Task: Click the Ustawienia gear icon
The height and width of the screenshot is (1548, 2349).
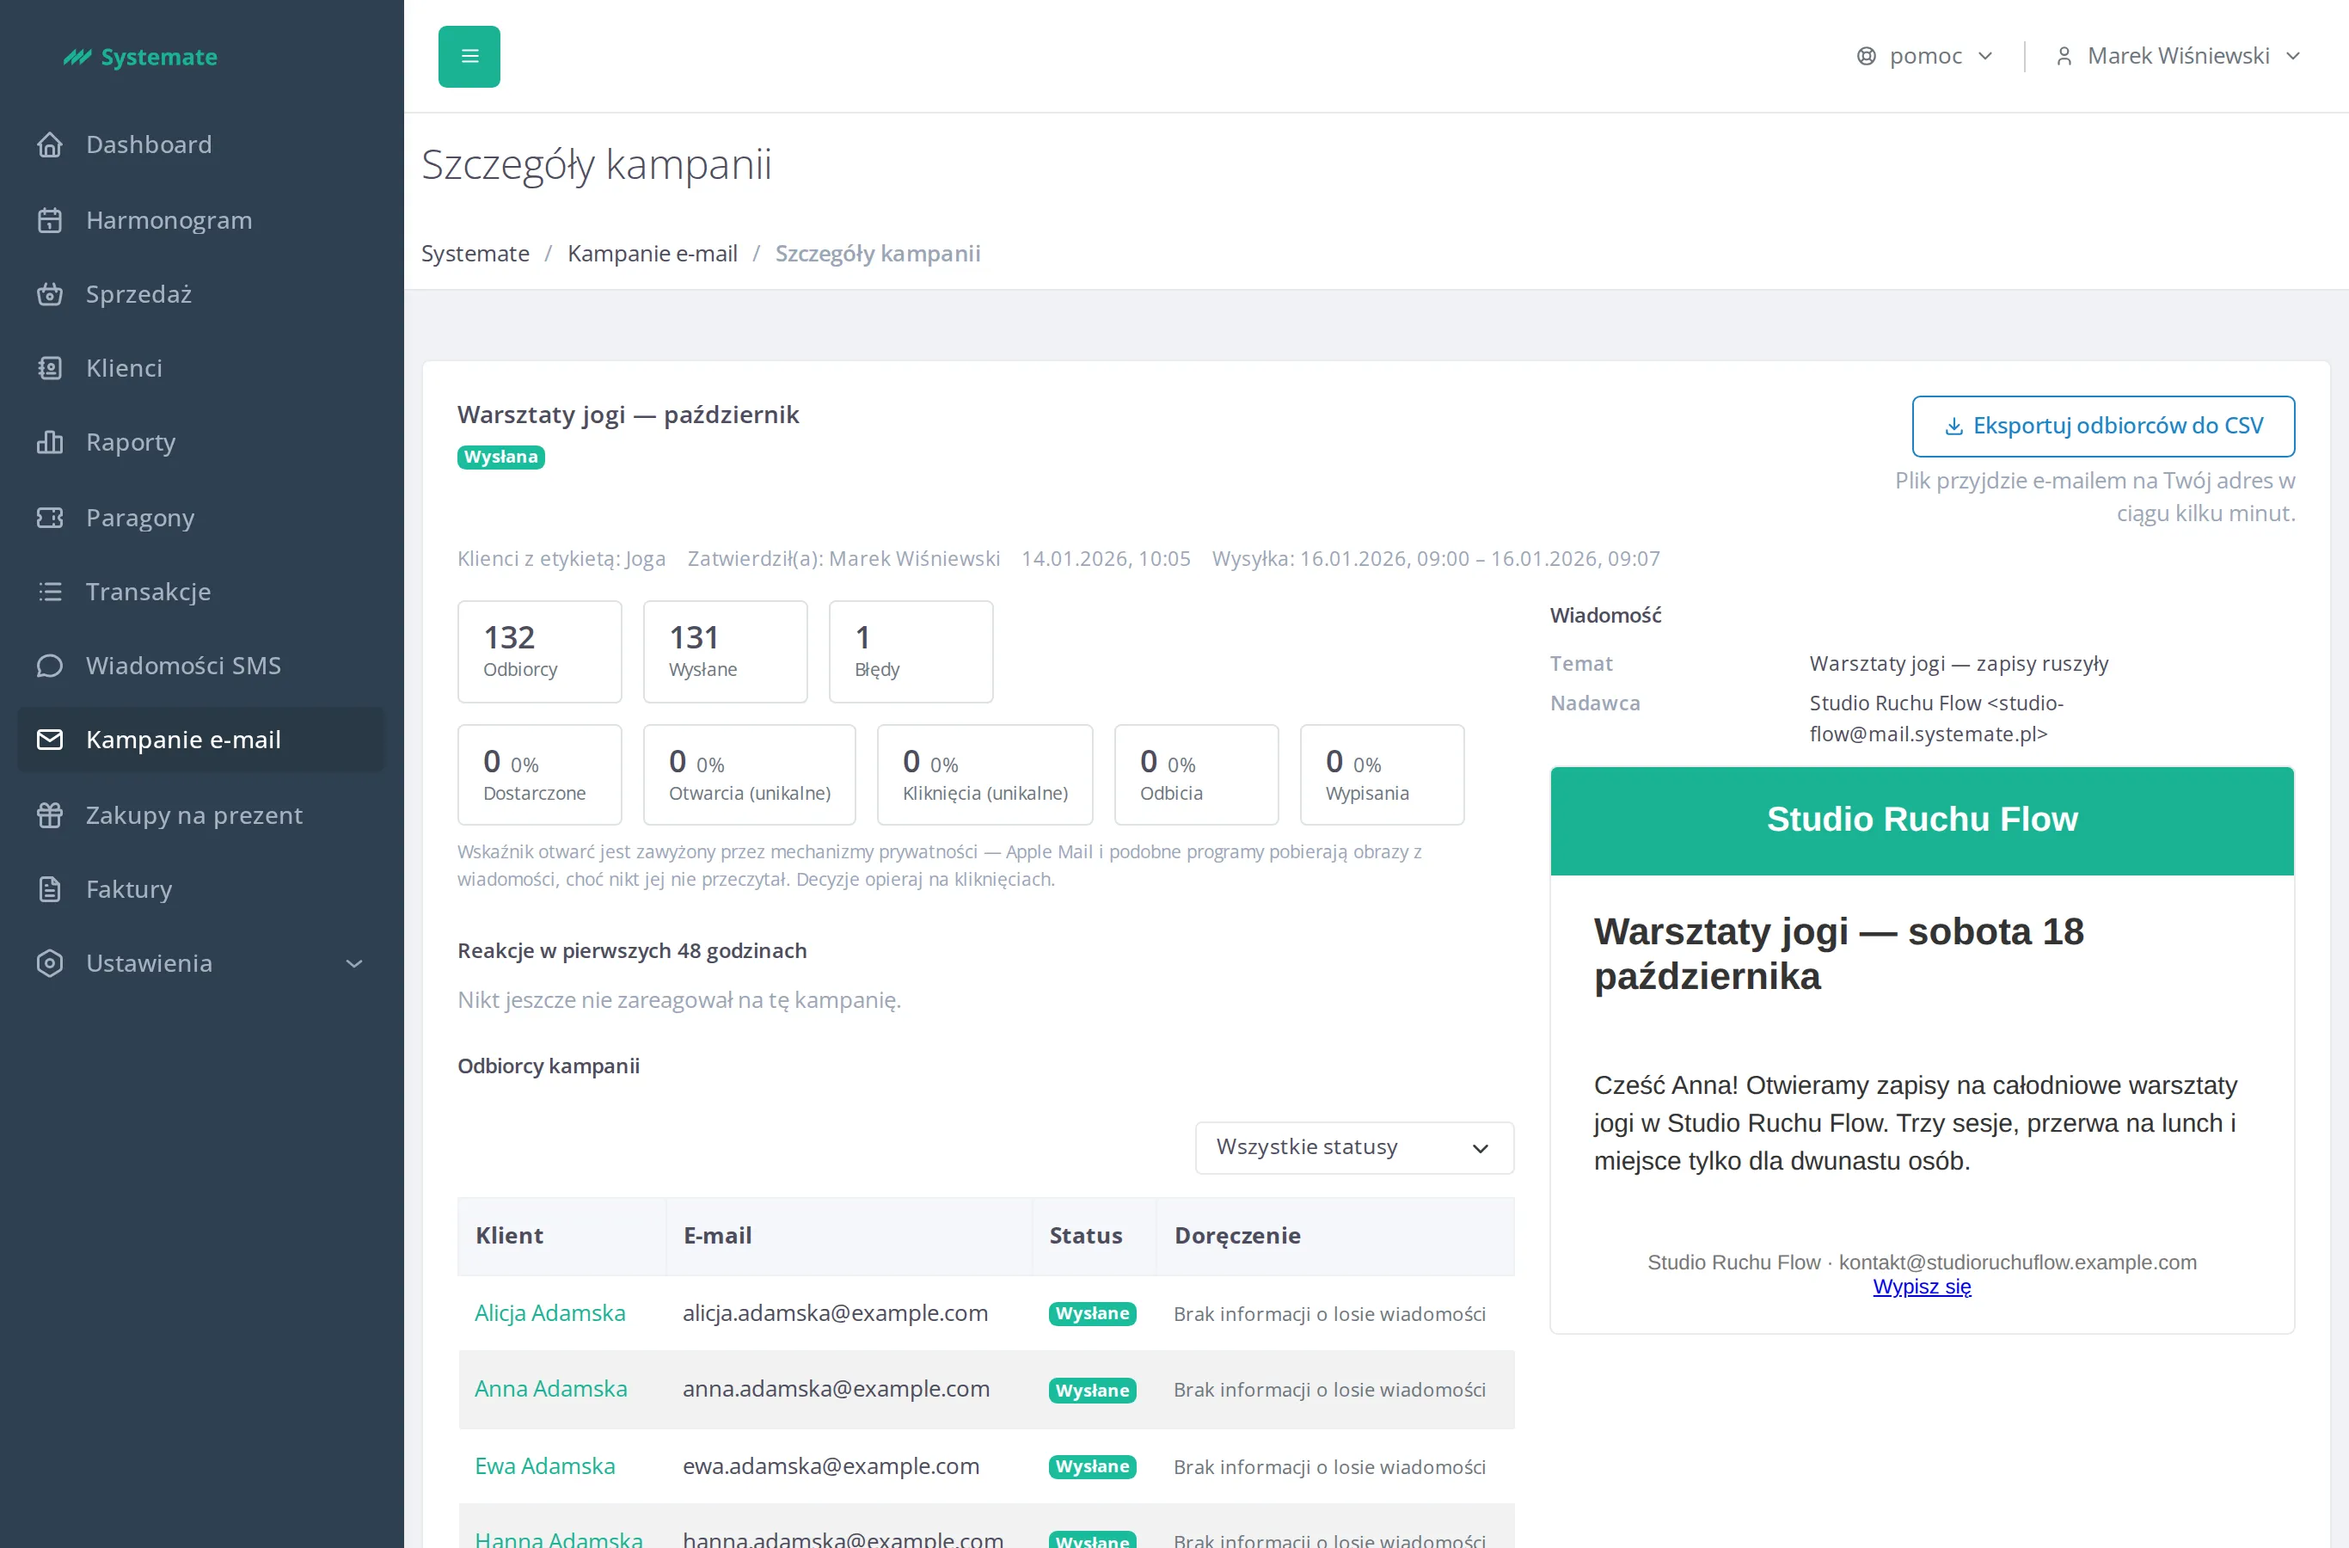Action: [x=49, y=963]
